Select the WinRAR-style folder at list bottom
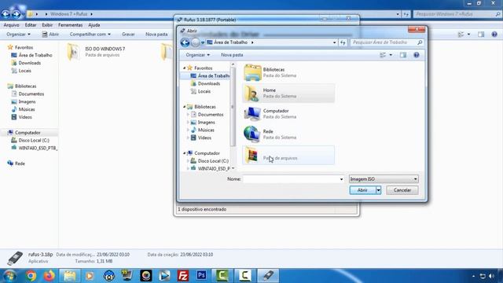Viewport: 503px width, 283px height. point(288,155)
